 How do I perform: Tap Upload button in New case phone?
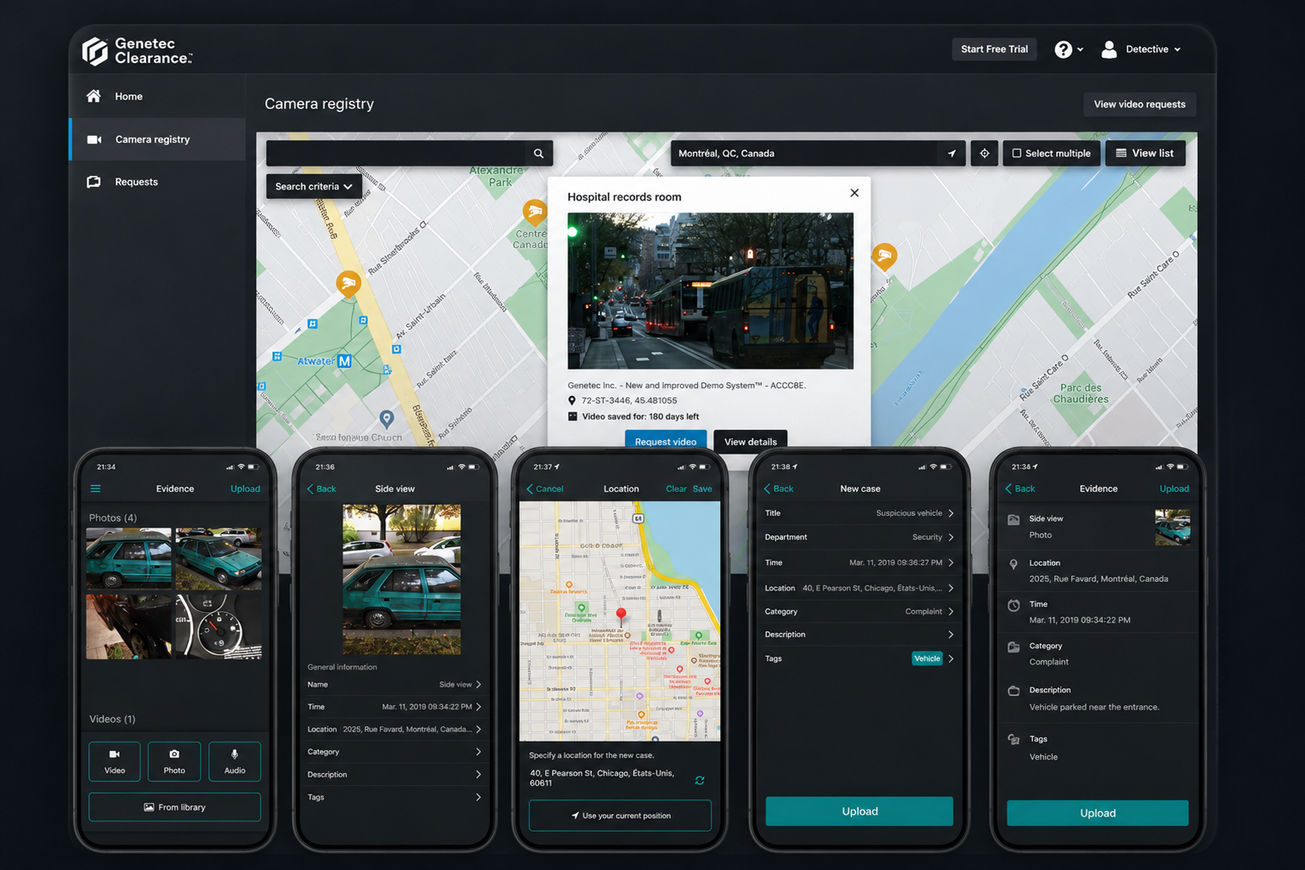click(859, 811)
